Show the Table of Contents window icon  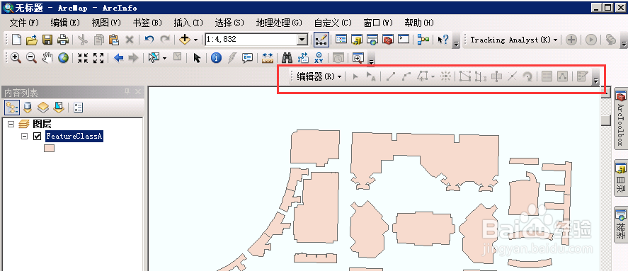pyautogui.click(x=341, y=40)
